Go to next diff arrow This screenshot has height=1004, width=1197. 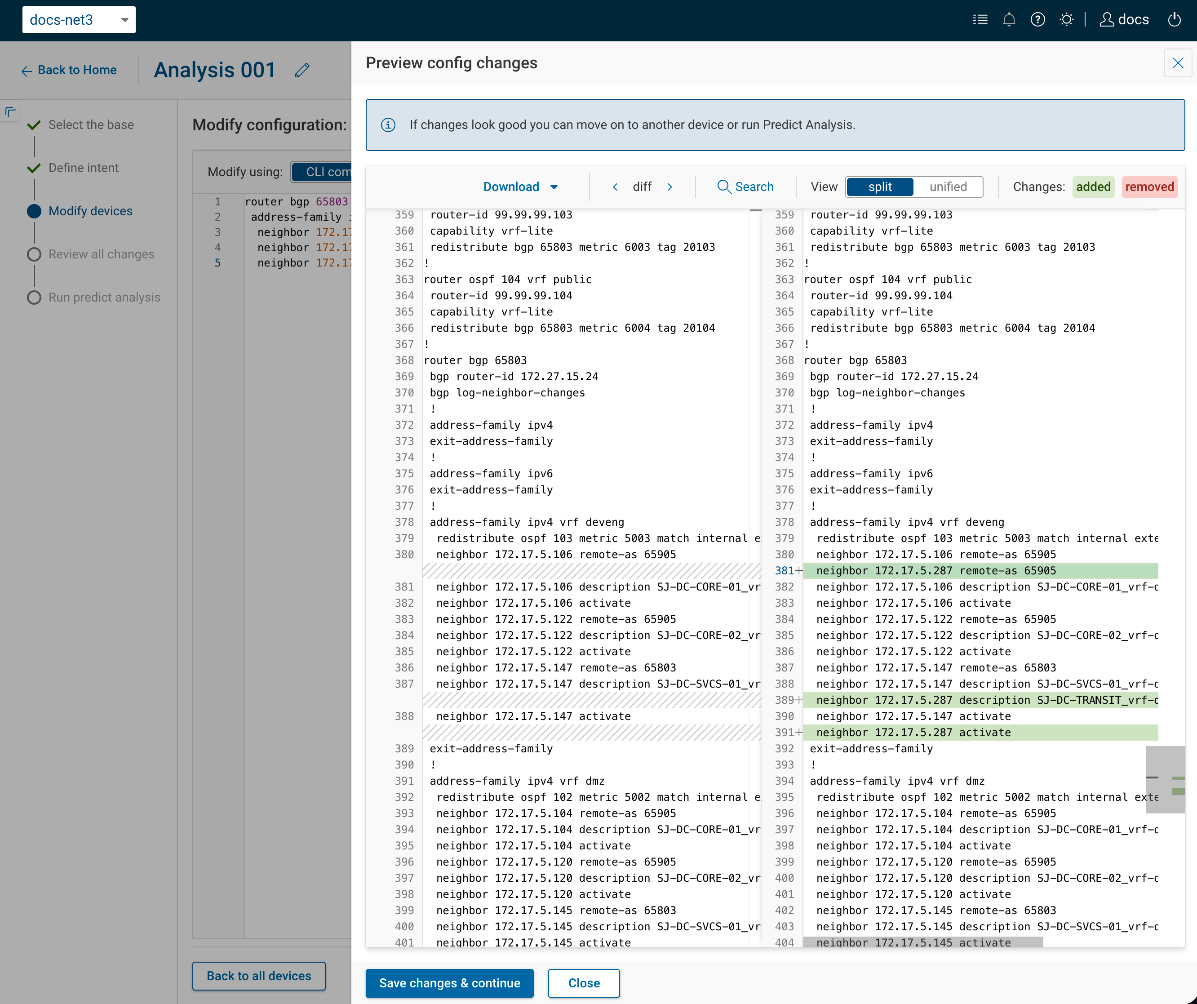[x=670, y=187]
